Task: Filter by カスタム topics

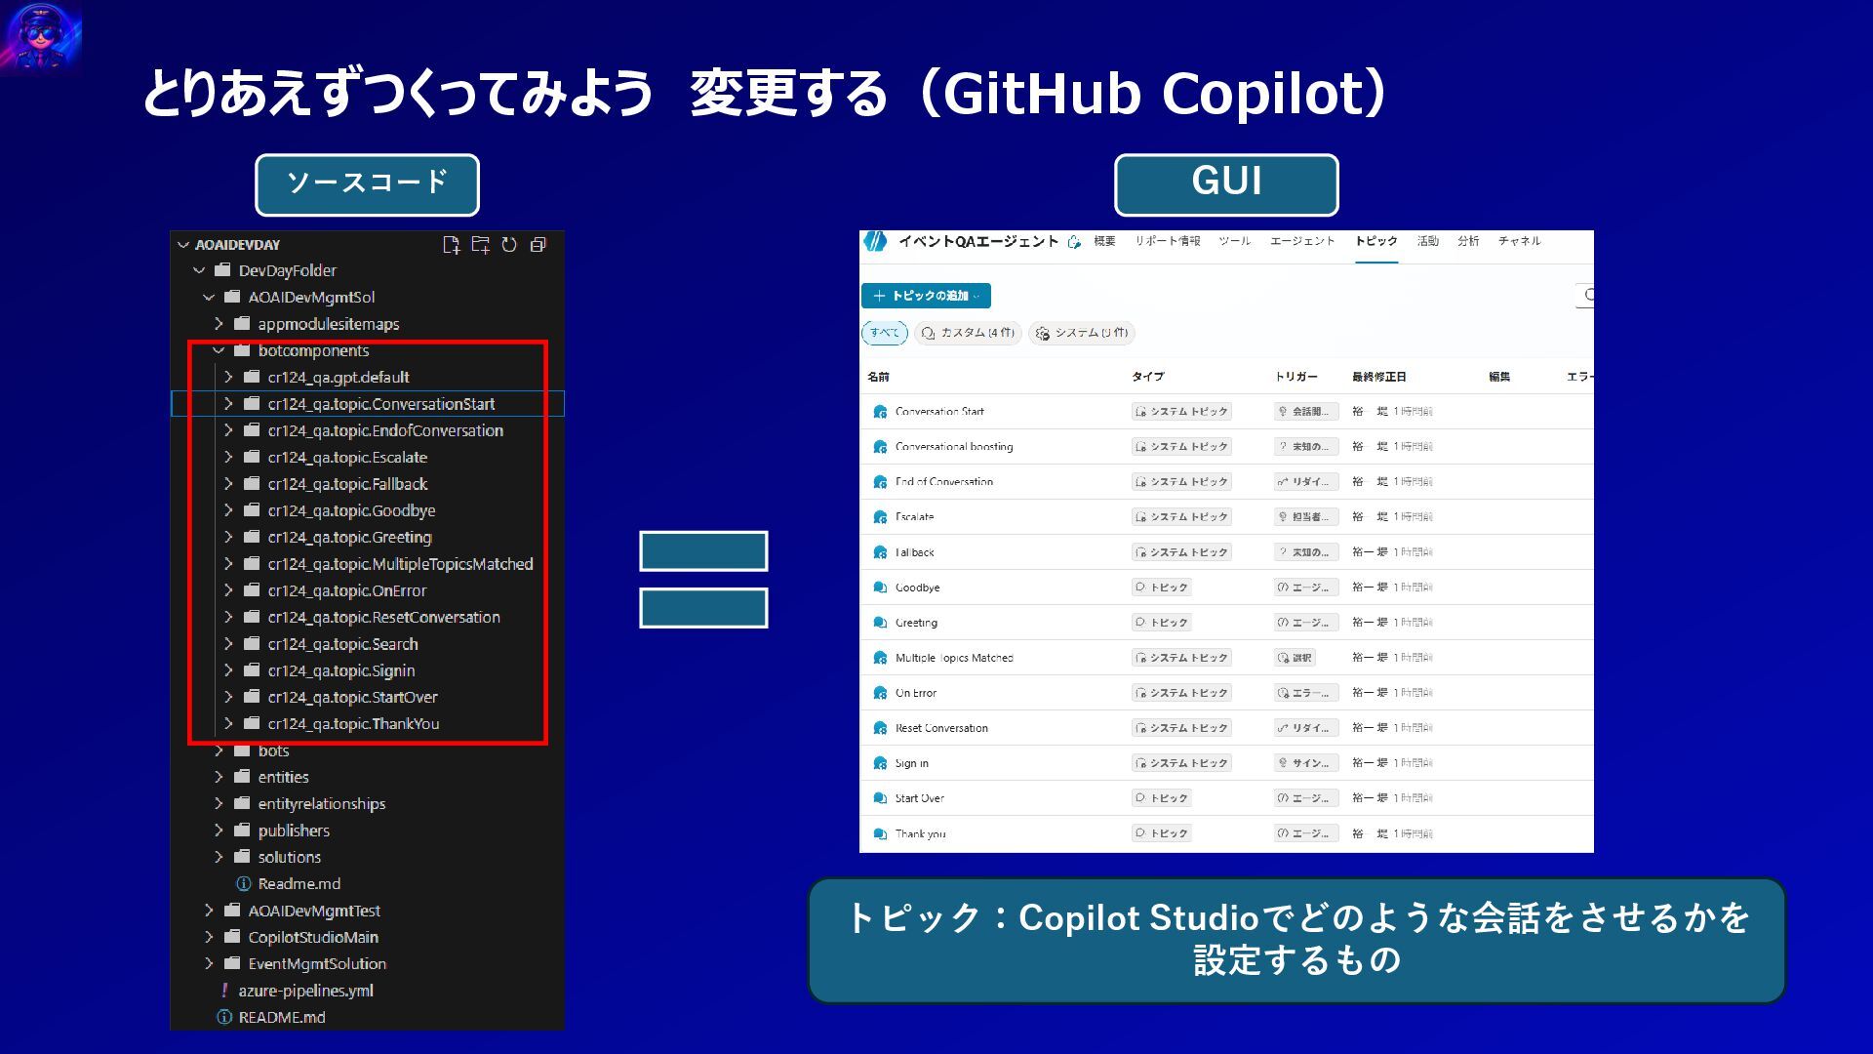Action: click(969, 333)
